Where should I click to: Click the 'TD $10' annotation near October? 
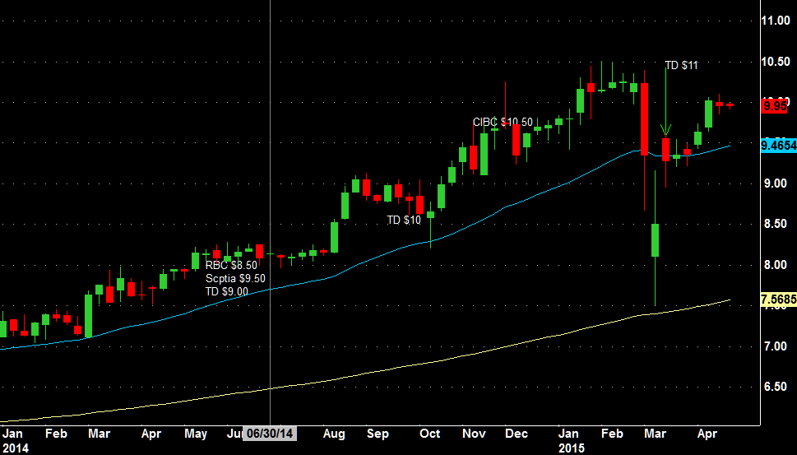[404, 220]
